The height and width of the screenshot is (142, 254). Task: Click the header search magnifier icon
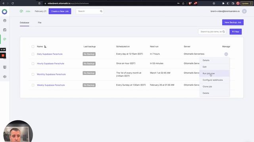[x=101, y=11]
